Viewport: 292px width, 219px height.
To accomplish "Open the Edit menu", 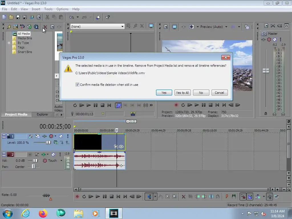I will pos(14,9).
